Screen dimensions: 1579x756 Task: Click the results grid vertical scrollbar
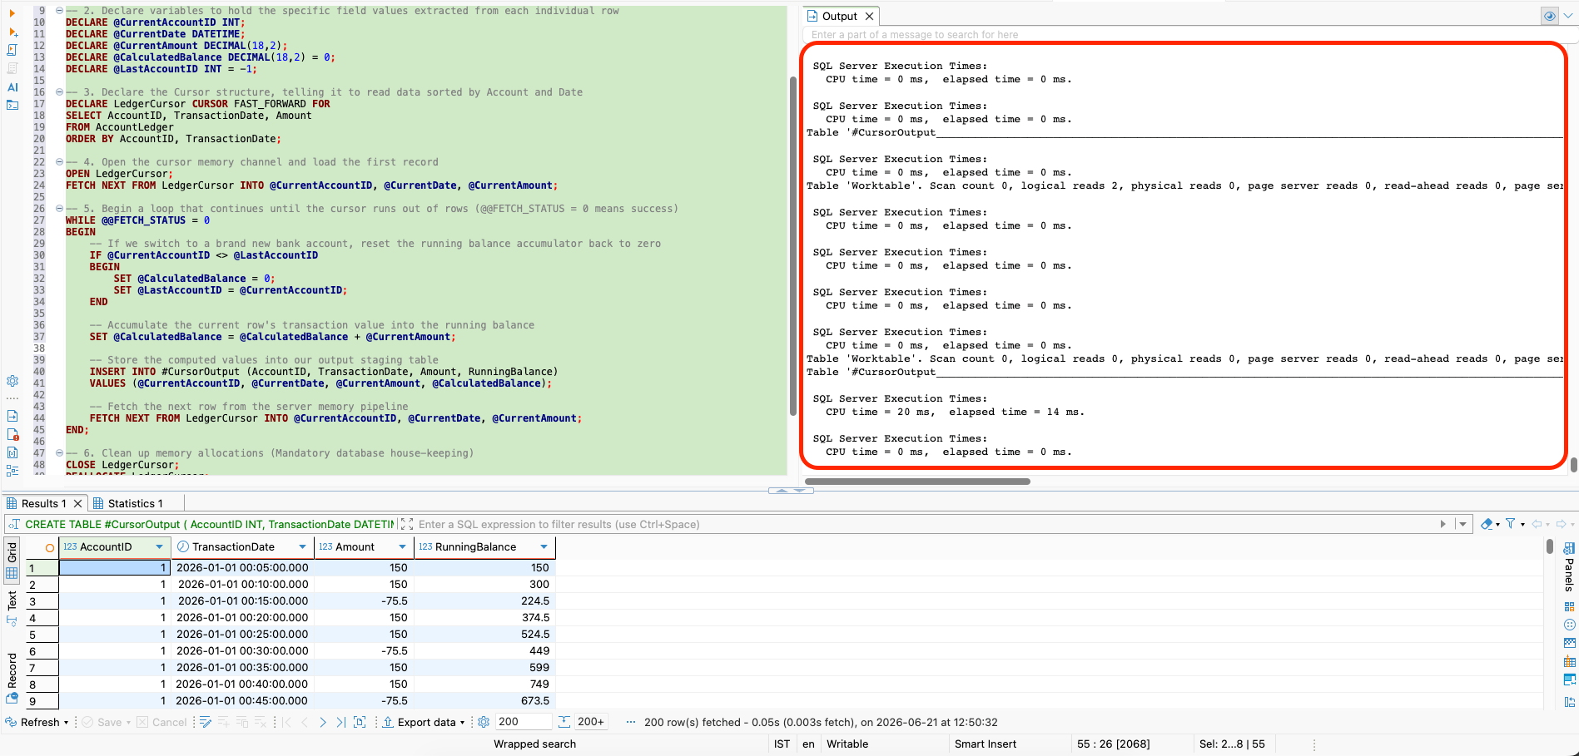(x=1549, y=546)
